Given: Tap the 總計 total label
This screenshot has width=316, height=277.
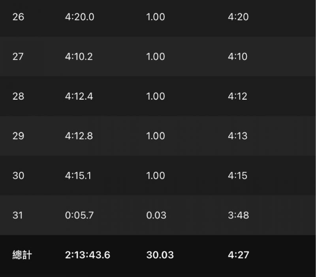Looking at the screenshot, I should tap(22, 255).
